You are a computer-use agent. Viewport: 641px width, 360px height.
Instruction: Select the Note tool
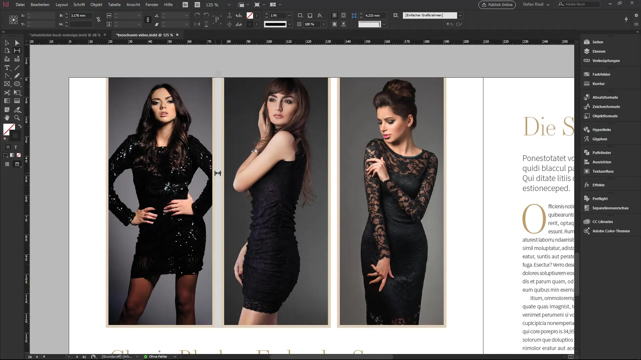pyautogui.click(x=7, y=110)
